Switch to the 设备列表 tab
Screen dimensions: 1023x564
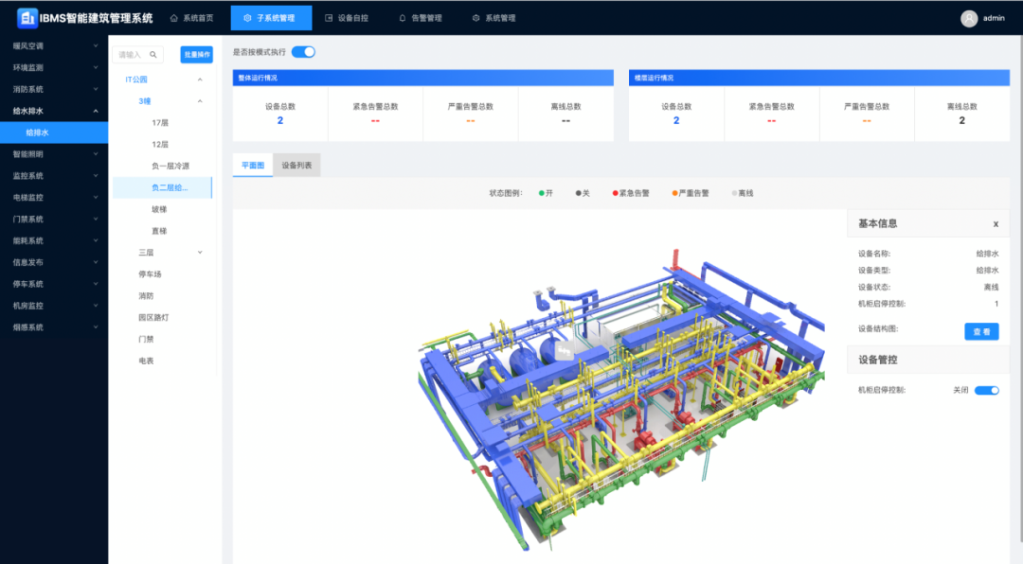coord(296,166)
